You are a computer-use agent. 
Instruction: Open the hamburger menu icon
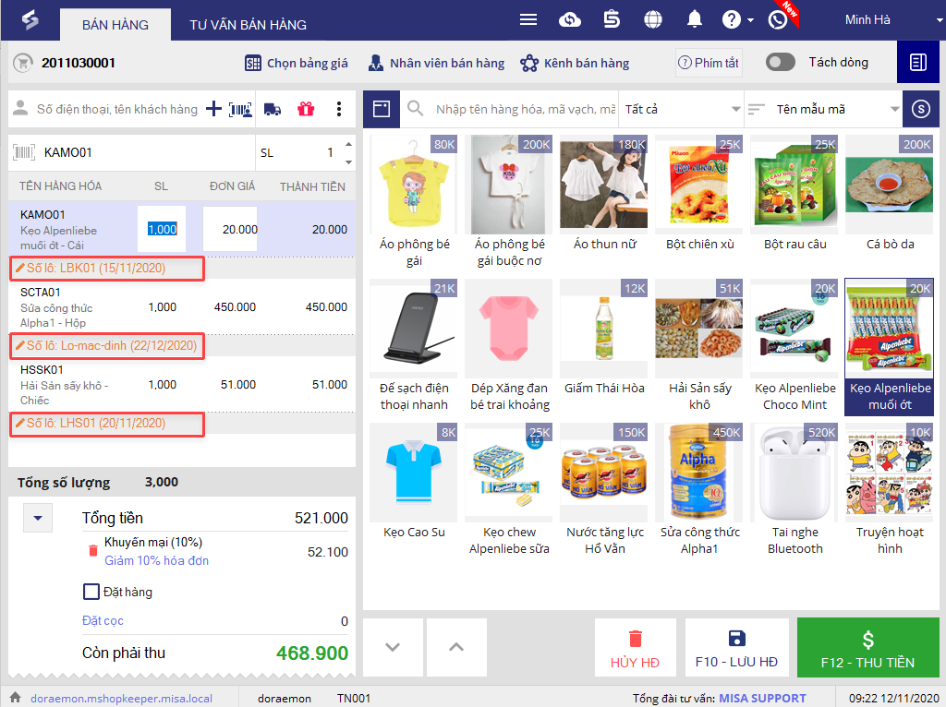coord(528,20)
